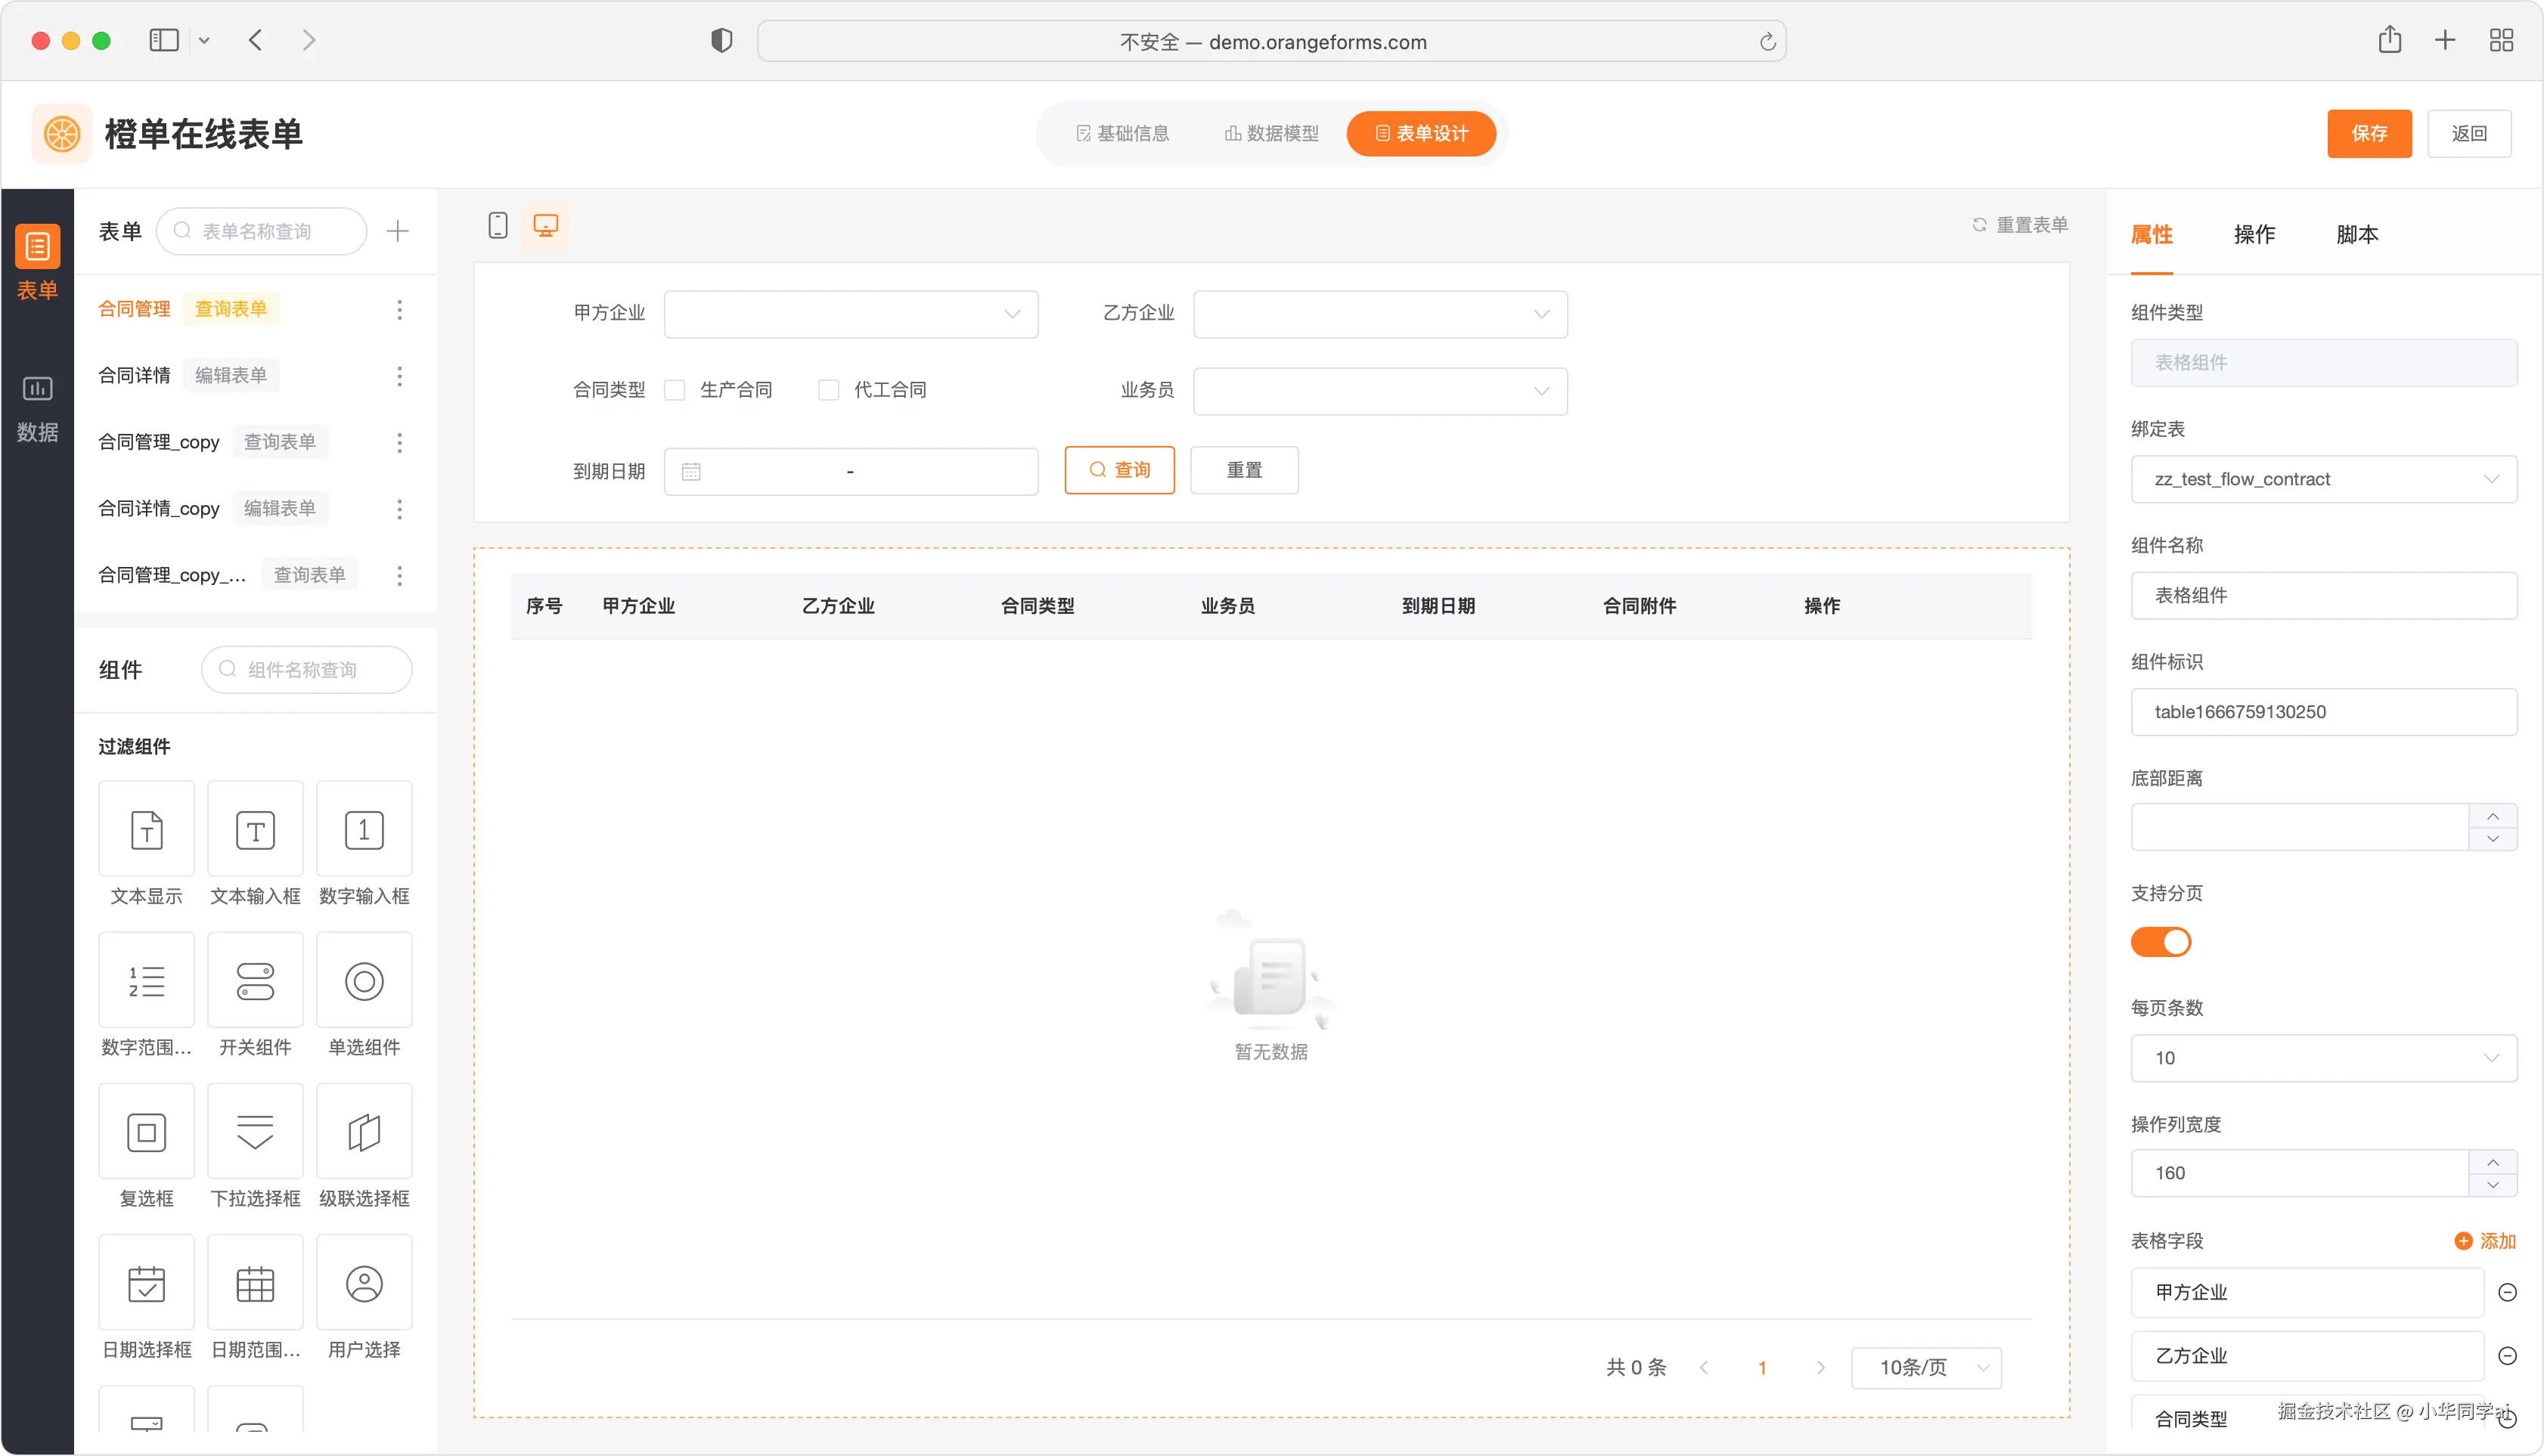Open the 10条/页 pagination dropdown
This screenshot has width=2544, height=1456.
[1925, 1368]
